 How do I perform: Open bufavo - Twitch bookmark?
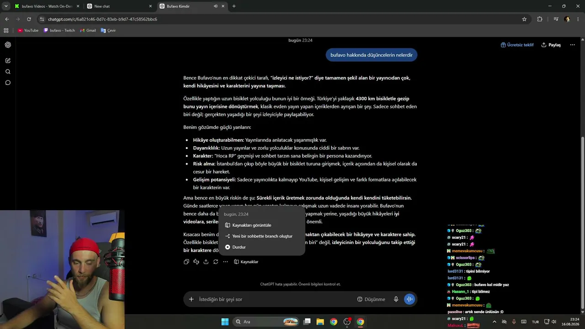click(59, 31)
